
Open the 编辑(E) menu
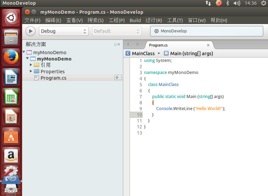[53, 20]
